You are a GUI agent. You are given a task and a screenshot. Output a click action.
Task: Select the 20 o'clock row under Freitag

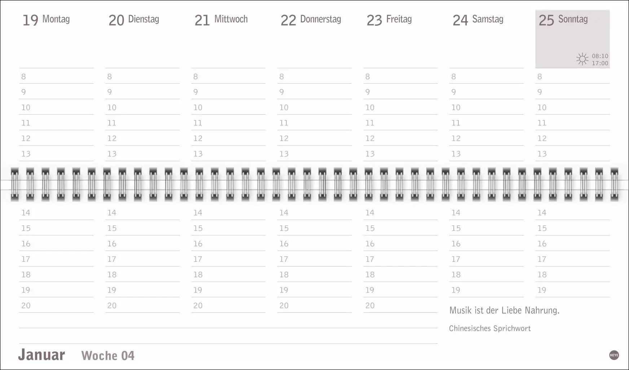400,305
